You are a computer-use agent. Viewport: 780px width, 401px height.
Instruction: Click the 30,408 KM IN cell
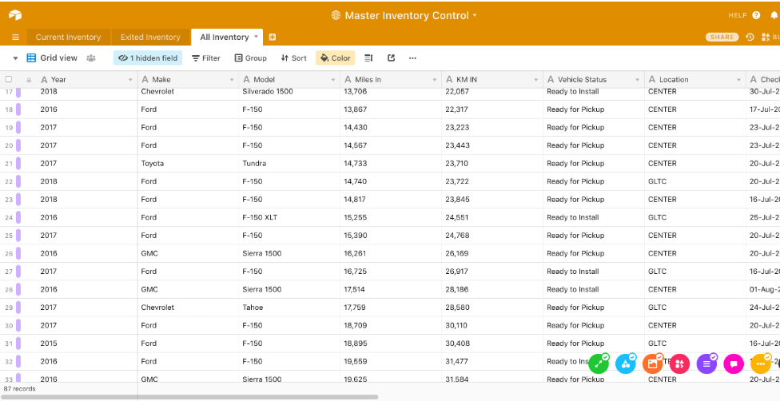(492, 343)
